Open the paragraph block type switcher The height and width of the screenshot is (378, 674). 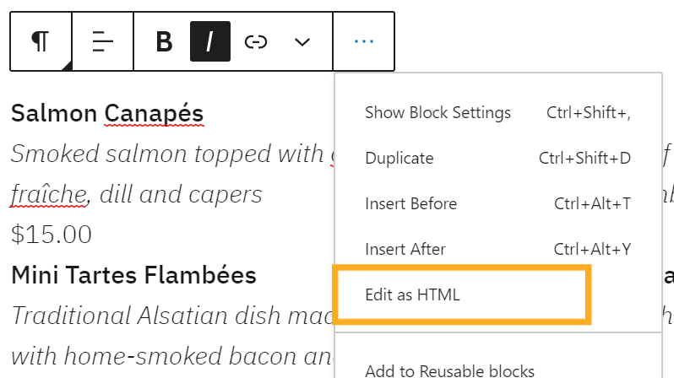[41, 41]
